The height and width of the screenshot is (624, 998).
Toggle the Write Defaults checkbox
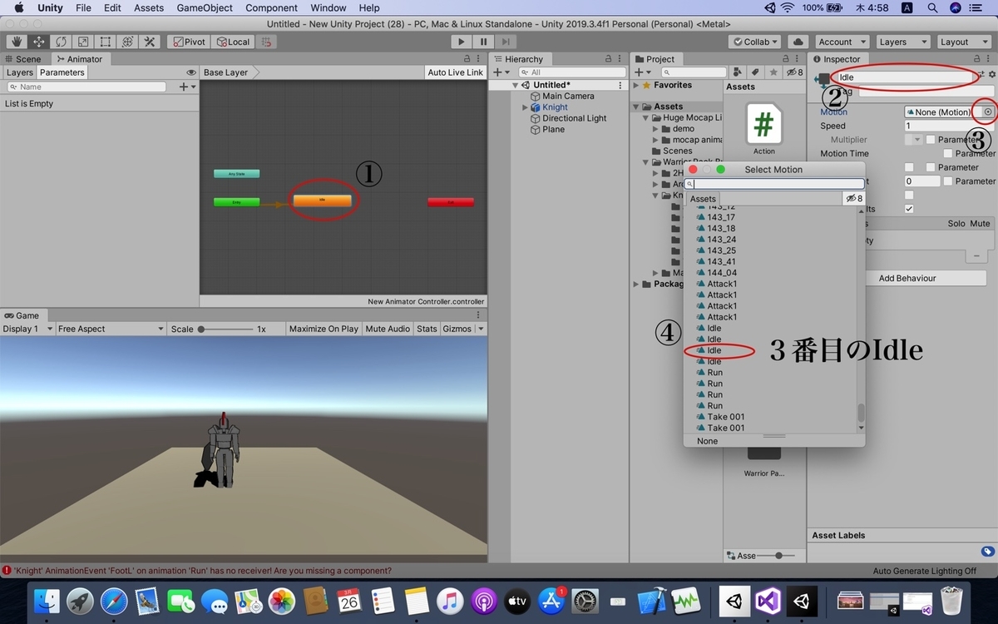(x=909, y=209)
